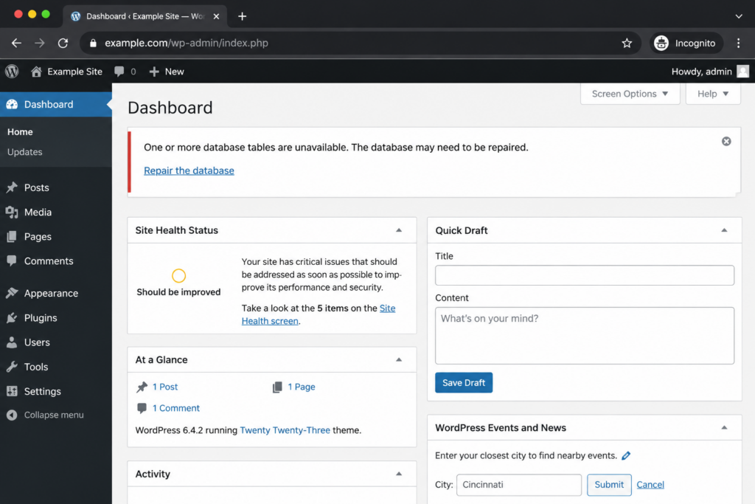Open the 1 Page link
The width and height of the screenshot is (755, 504).
(302, 387)
